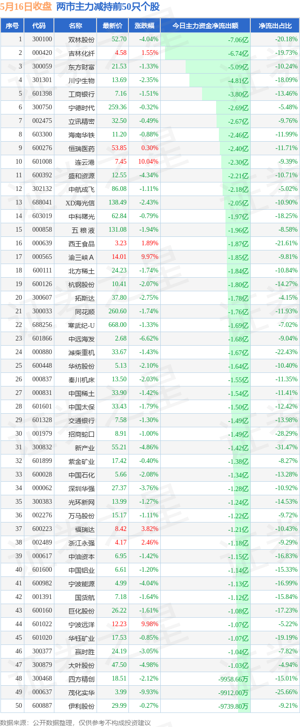The width and height of the screenshot is (300, 727).
Task: Select stock name 吉林化纤
Action: [x=82, y=53]
